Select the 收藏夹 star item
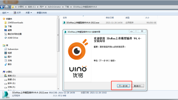The height and width of the screenshot is (100, 178). (7, 19)
